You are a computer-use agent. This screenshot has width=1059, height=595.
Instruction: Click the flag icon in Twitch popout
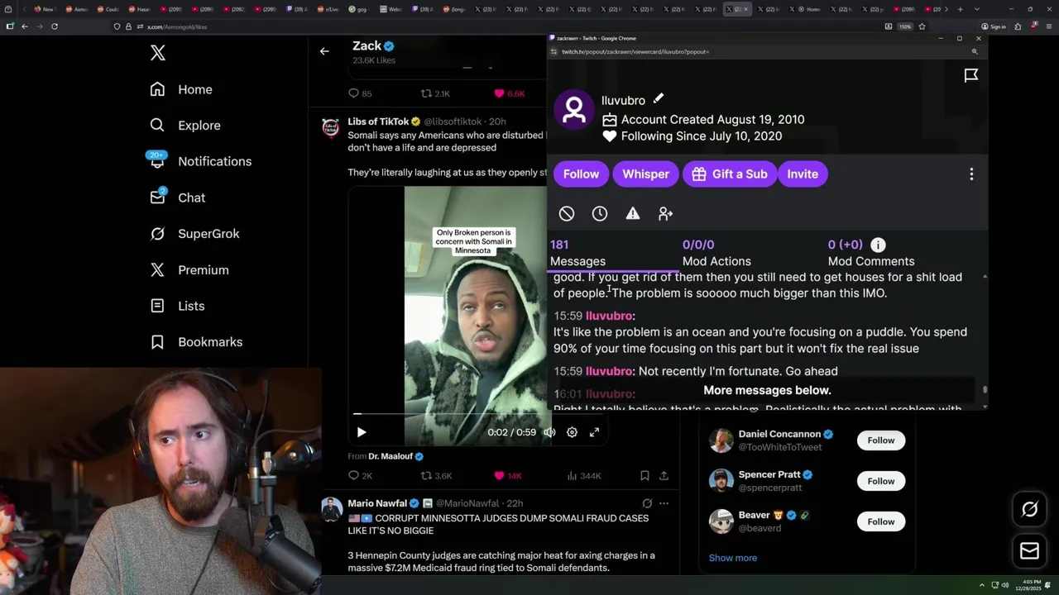click(971, 75)
